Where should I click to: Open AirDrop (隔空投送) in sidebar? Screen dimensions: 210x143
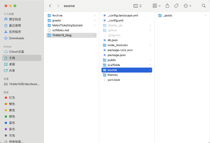(x=15, y=19)
